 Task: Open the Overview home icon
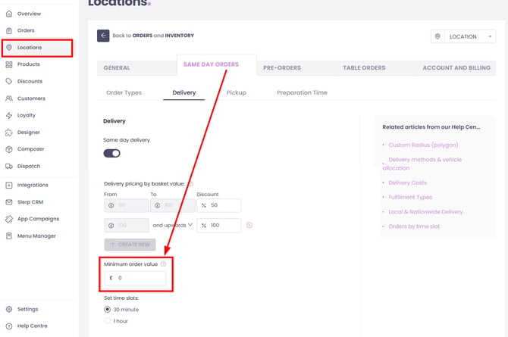[x=9, y=14]
